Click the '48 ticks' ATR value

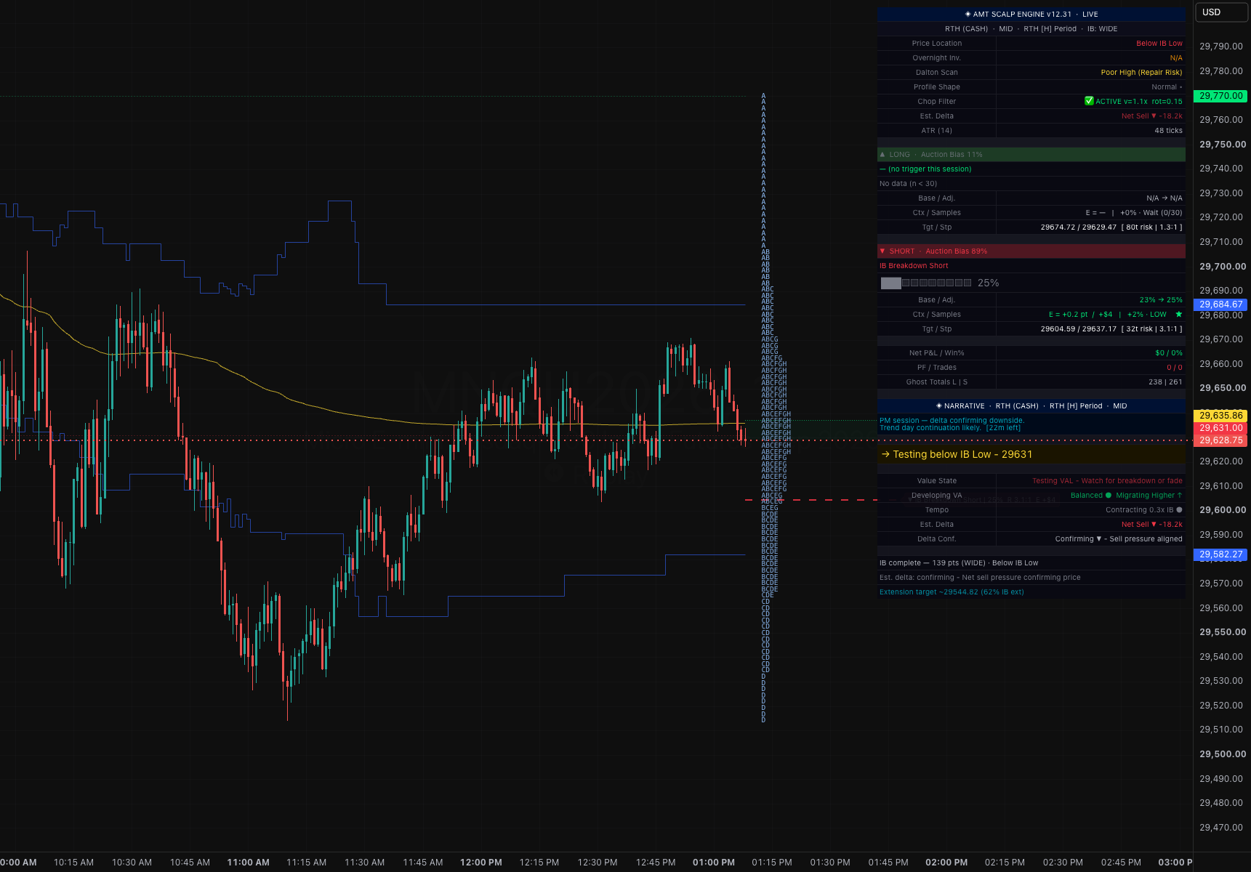tap(1168, 131)
